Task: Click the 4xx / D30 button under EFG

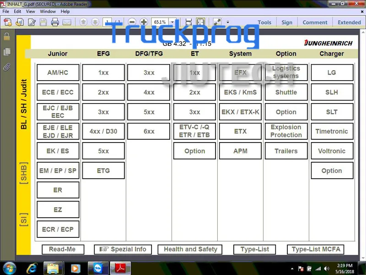Action: (103, 131)
